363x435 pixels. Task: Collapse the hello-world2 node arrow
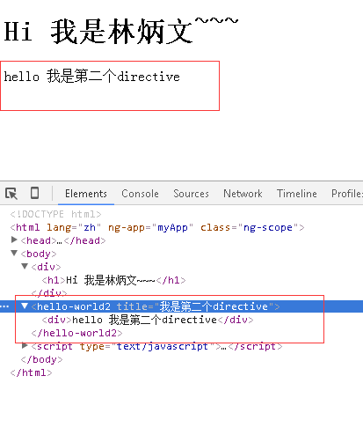[x=25, y=306]
